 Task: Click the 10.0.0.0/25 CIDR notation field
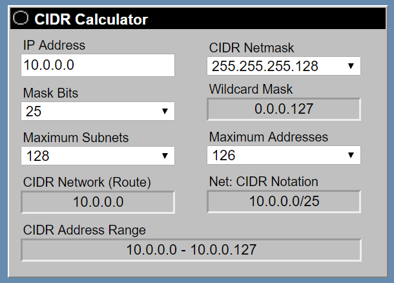tap(284, 201)
